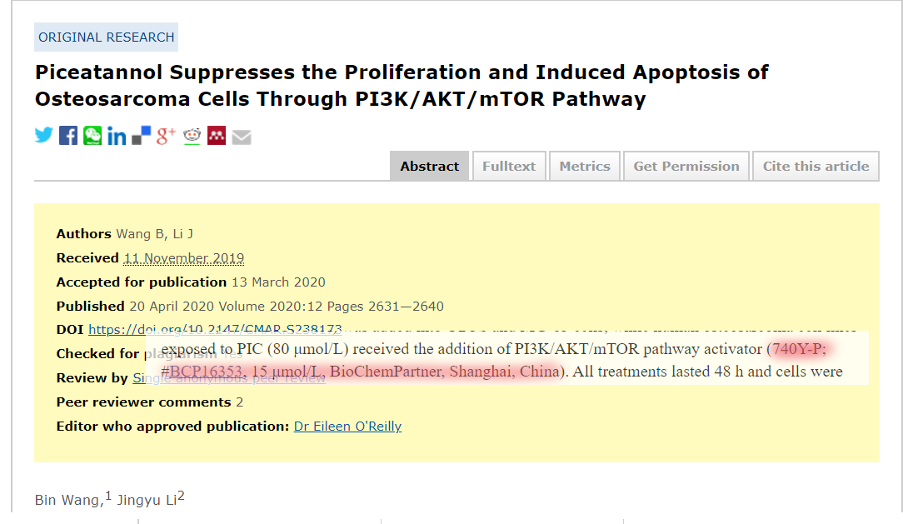Viewport: 903px width, 524px height.
Task: Email this article via envelope icon
Action: (242, 137)
